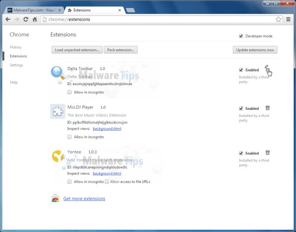Viewport: 296px width, 232px height.
Task: Uncheck Enabled for Yontoo
Action: coord(241,153)
